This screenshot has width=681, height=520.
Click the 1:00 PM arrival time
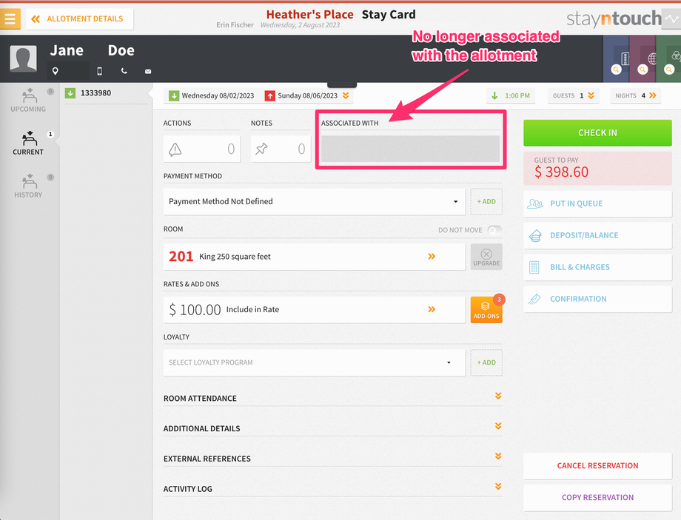pos(511,95)
